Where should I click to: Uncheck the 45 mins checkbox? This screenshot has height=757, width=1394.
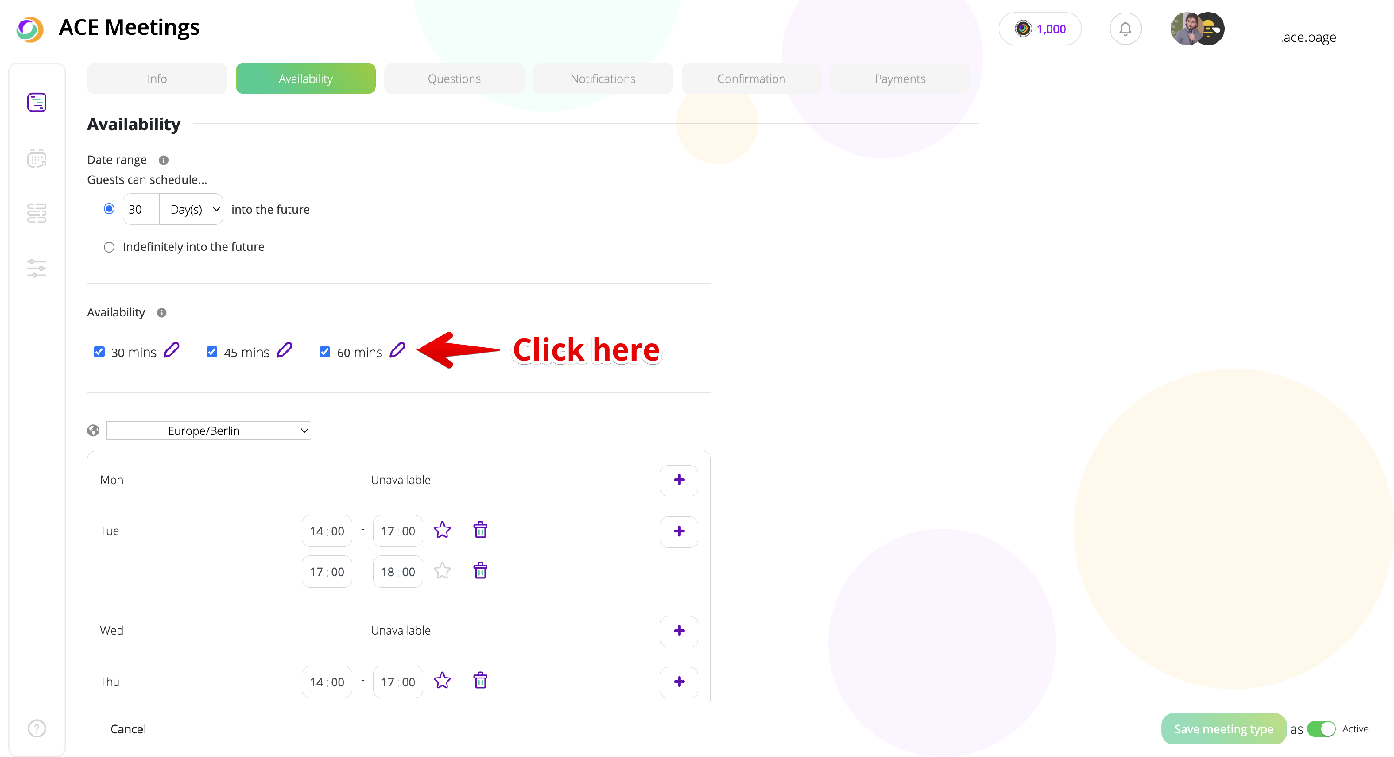[x=212, y=352]
